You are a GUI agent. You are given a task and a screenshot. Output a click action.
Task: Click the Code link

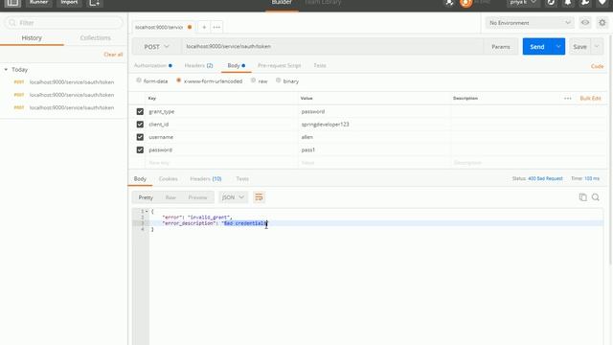598,66
